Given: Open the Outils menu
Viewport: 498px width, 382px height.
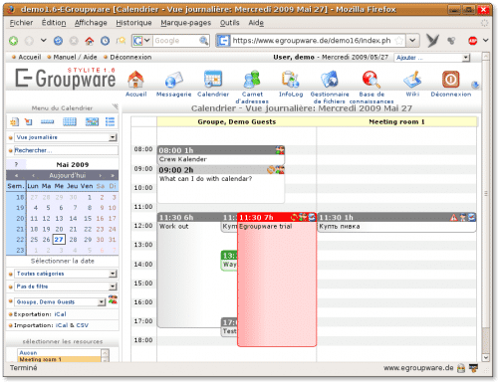Looking at the screenshot, I should click(229, 23).
